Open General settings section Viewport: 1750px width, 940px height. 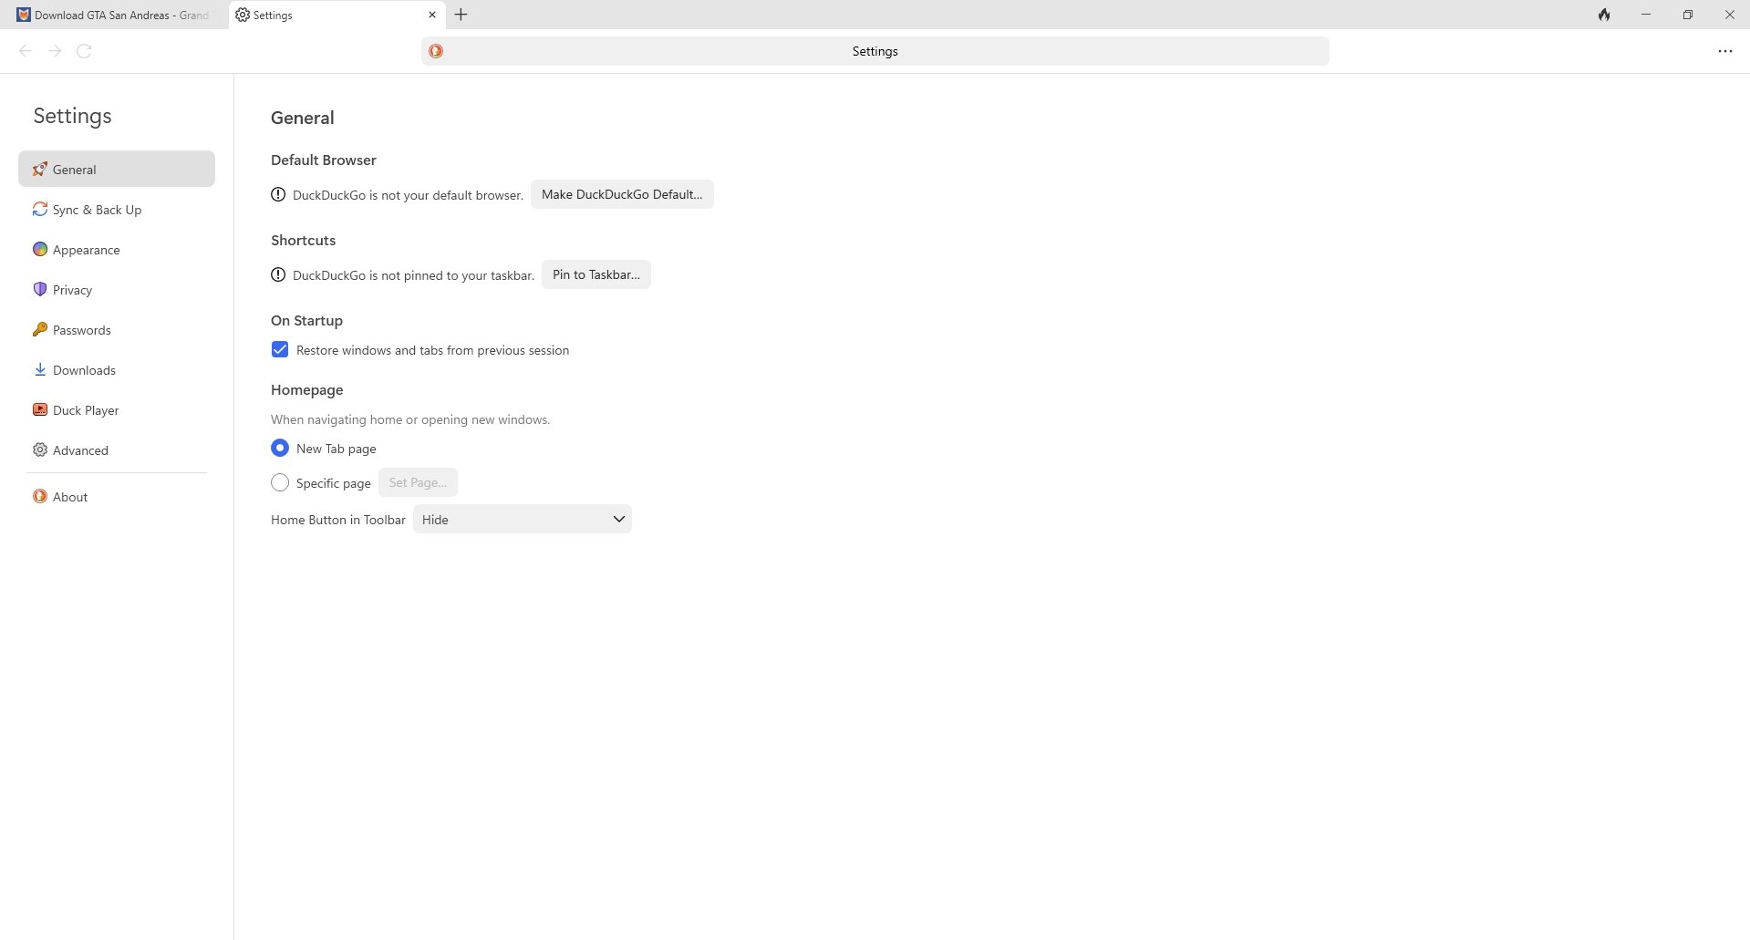pyautogui.click(x=117, y=169)
